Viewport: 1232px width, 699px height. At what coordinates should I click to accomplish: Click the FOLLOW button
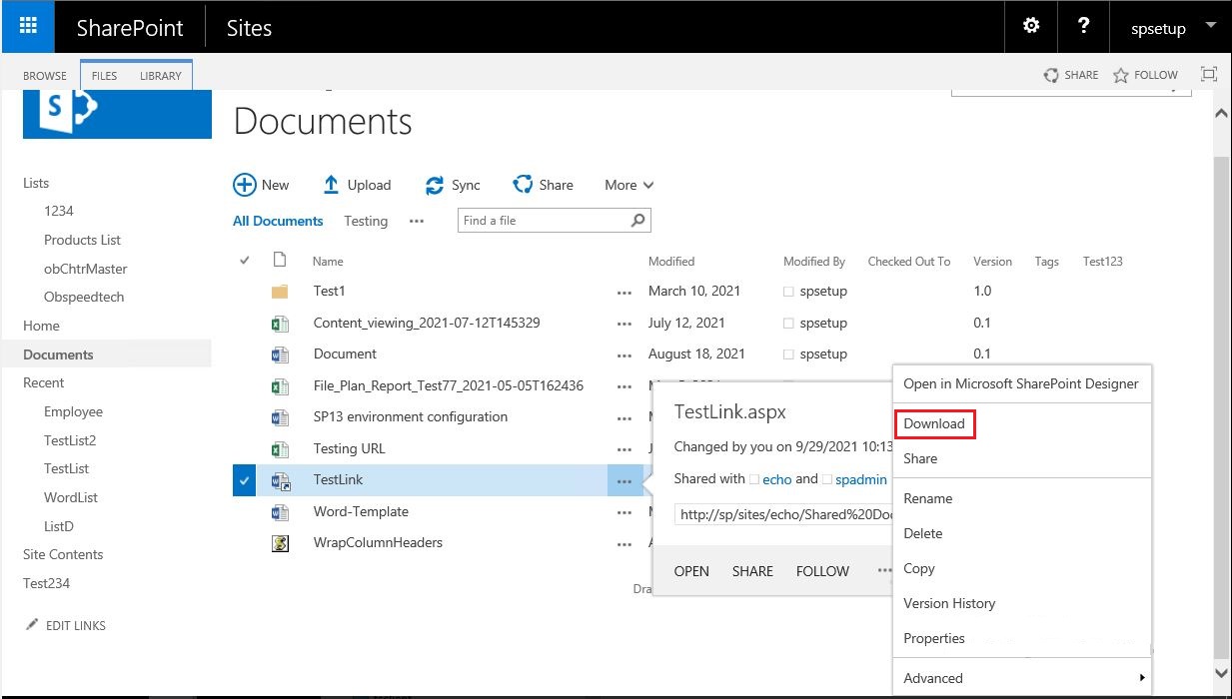[x=1145, y=74]
